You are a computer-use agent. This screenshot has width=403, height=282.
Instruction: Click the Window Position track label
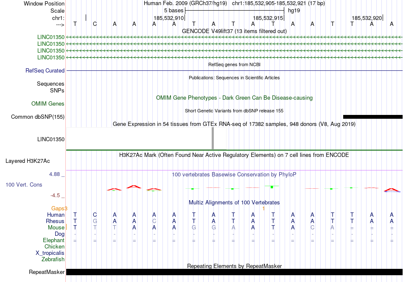pyautogui.click(x=44, y=3)
